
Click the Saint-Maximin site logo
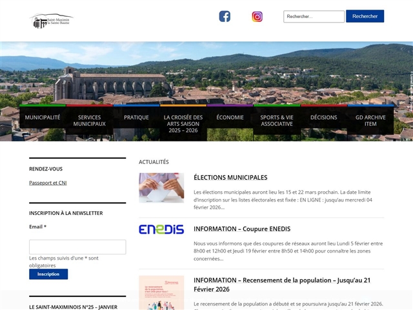pos(51,21)
